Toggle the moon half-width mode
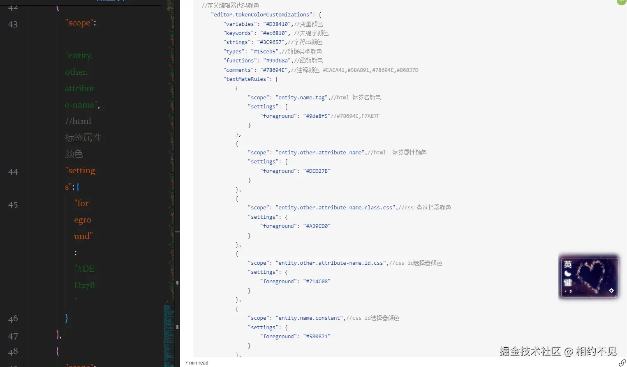627x367 pixels. point(568,273)
